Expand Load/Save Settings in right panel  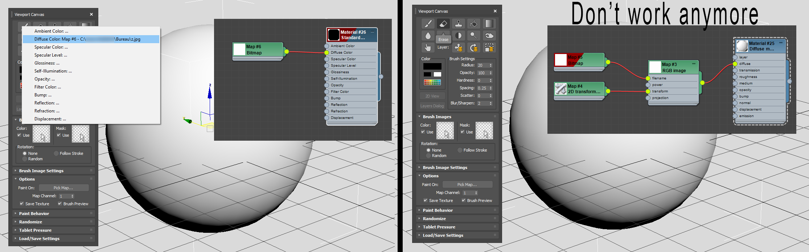(457, 235)
